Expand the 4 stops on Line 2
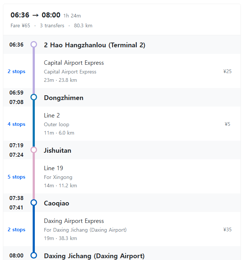 pyautogui.click(x=17, y=124)
